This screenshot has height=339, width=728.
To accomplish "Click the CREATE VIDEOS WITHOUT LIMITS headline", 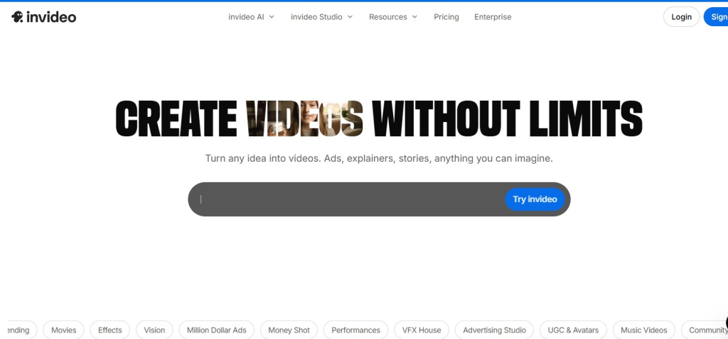I will 379,118.
